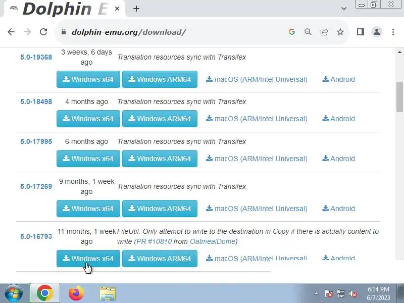This screenshot has height=303, width=404.
Task: Download macOS build for 5.0-17269
Action: tap(257, 209)
